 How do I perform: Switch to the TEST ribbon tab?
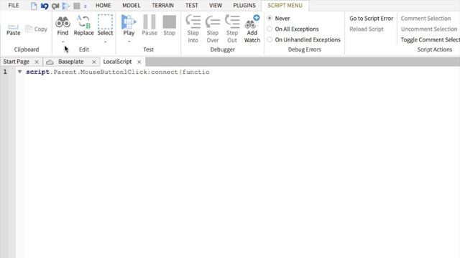point(192,5)
